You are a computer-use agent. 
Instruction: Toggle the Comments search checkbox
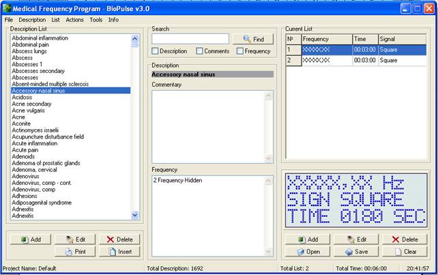(199, 51)
